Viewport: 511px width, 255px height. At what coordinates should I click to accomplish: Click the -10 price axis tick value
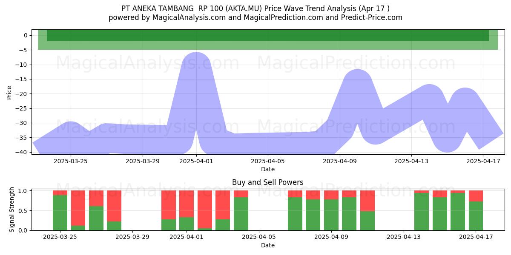pos(22,65)
